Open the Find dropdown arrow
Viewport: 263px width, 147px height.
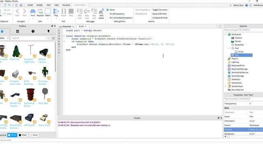(33, 18)
